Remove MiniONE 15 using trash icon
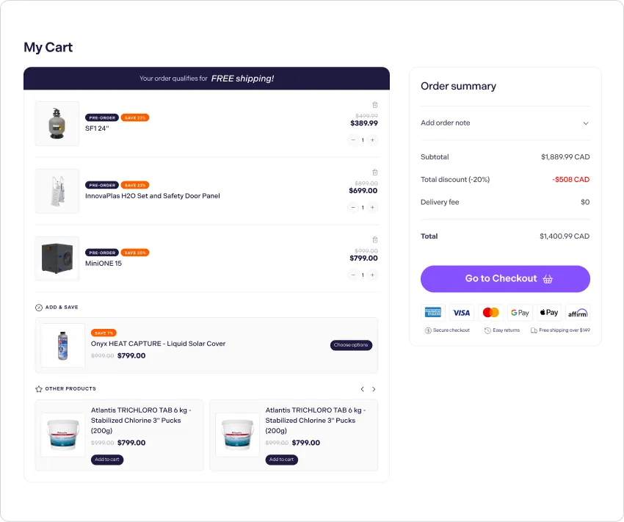The height and width of the screenshot is (522, 624). coord(375,239)
